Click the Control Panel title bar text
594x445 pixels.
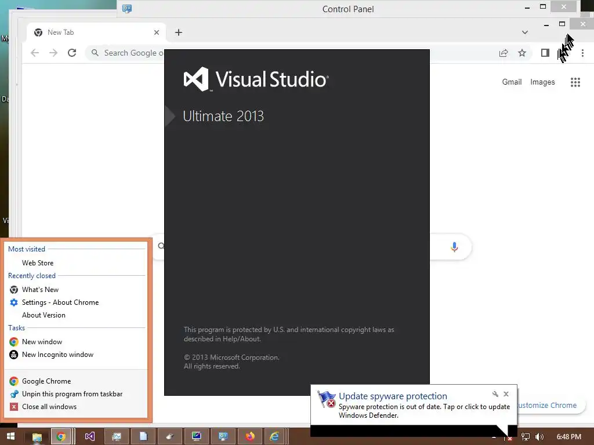tap(348, 9)
